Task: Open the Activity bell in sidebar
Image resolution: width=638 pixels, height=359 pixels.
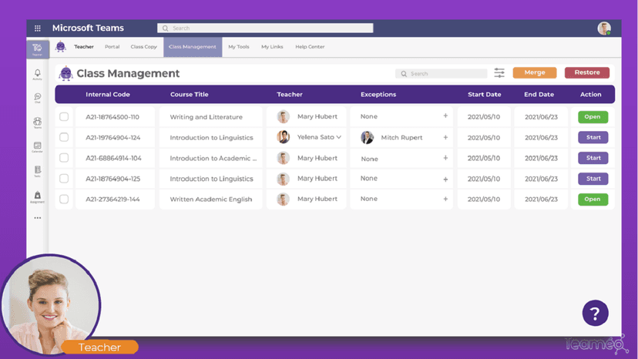Action: (x=38, y=75)
